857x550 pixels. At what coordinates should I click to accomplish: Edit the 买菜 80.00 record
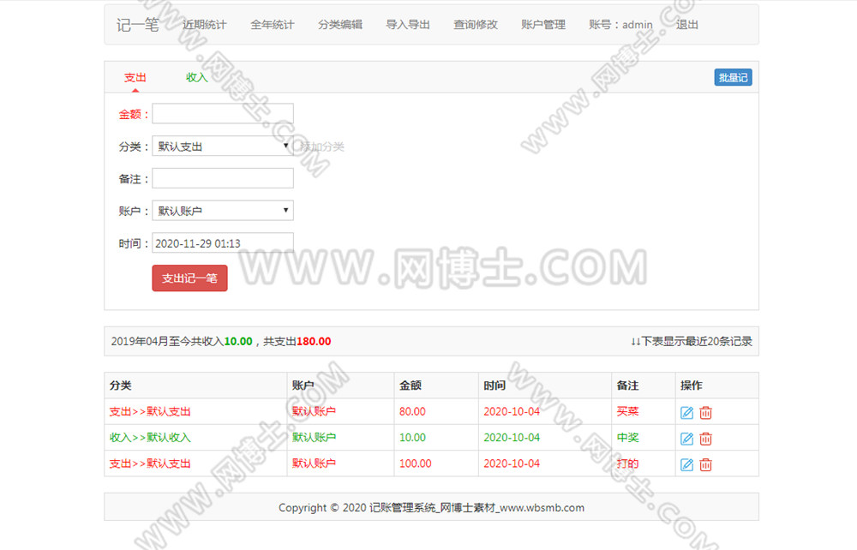(x=686, y=412)
